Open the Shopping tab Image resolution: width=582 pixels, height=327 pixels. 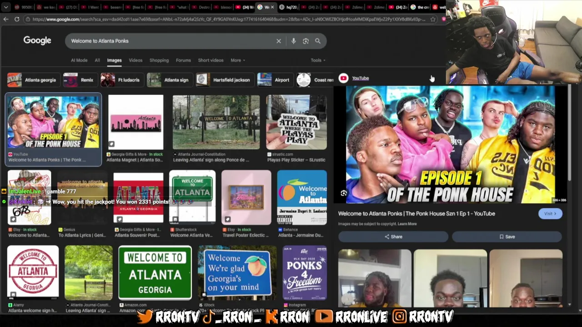(159, 60)
